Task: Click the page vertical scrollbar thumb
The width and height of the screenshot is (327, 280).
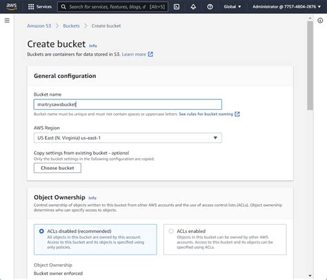Action: [310, 66]
